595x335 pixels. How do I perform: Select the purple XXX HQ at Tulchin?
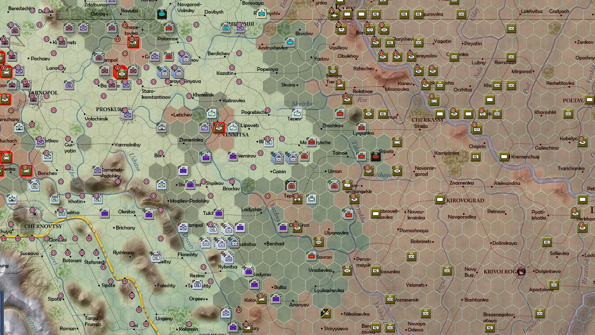[x=219, y=213]
